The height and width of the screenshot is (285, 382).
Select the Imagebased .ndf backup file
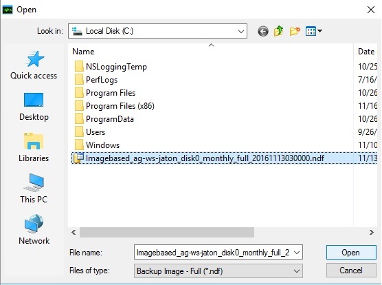click(x=199, y=158)
